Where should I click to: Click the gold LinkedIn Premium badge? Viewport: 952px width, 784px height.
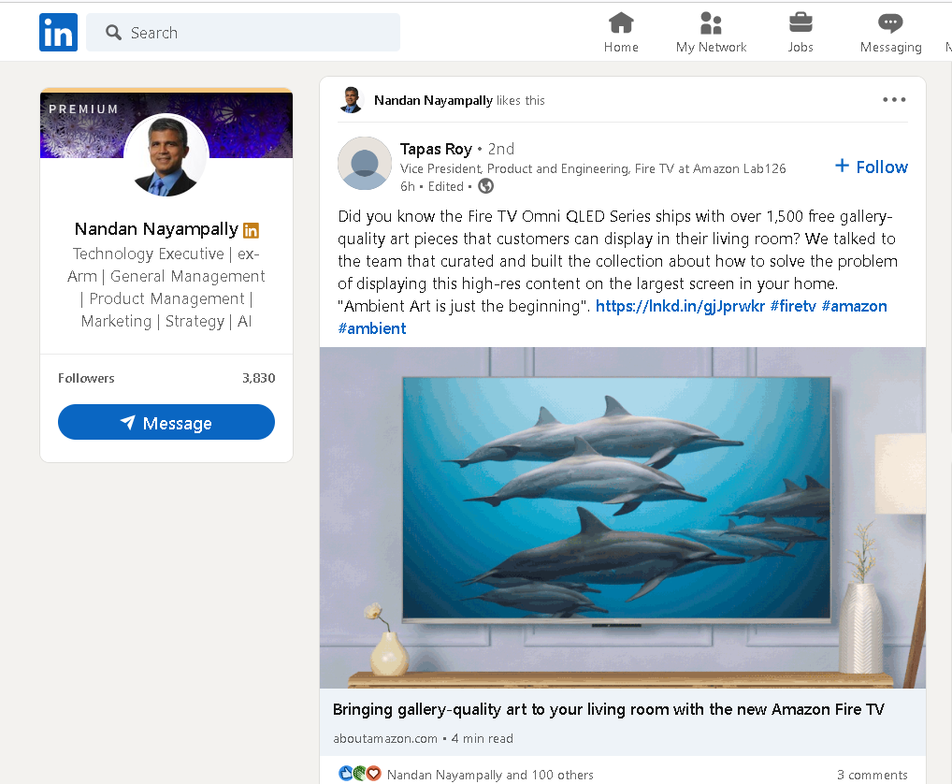pyautogui.click(x=251, y=230)
